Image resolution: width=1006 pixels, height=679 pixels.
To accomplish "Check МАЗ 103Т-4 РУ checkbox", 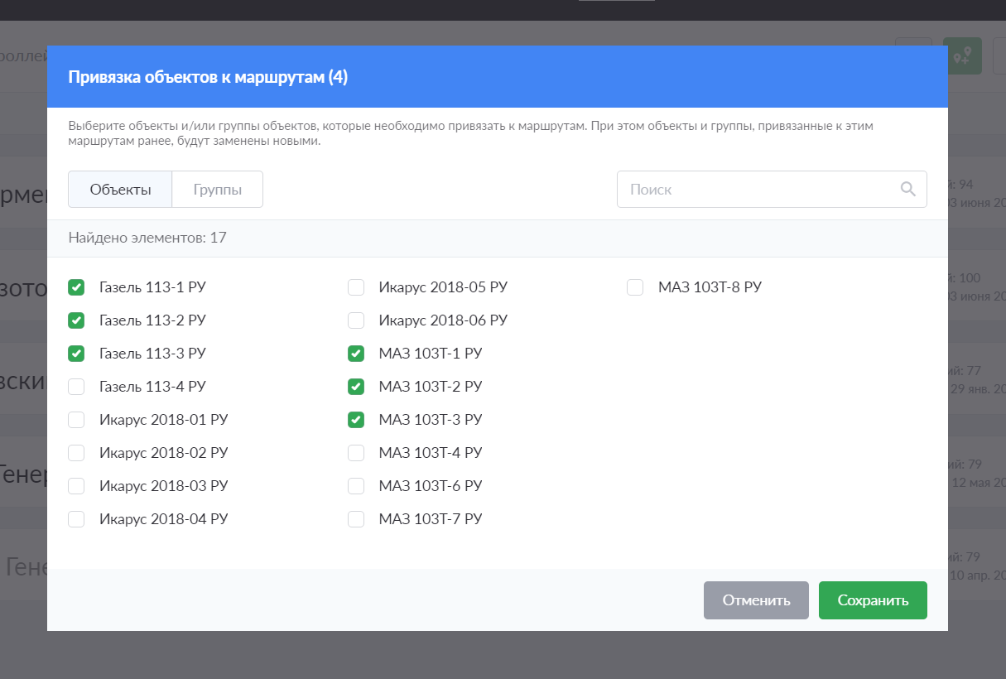I will point(356,453).
